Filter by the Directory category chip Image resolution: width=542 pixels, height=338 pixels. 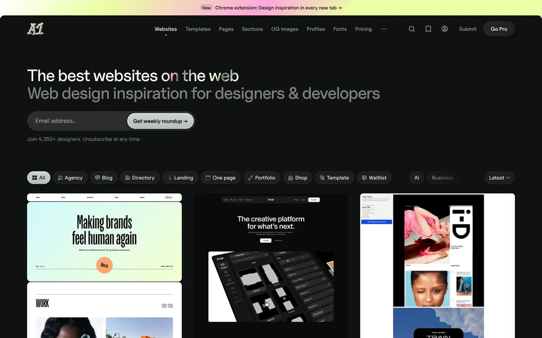tap(139, 177)
